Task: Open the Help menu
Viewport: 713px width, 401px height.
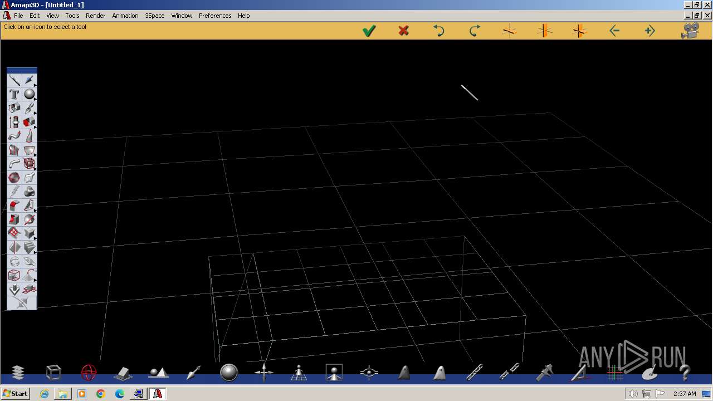Action: pos(244,16)
